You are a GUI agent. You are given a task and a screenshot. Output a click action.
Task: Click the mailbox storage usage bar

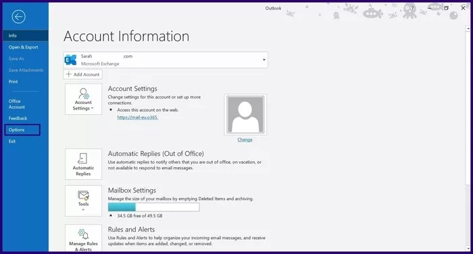point(153,207)
